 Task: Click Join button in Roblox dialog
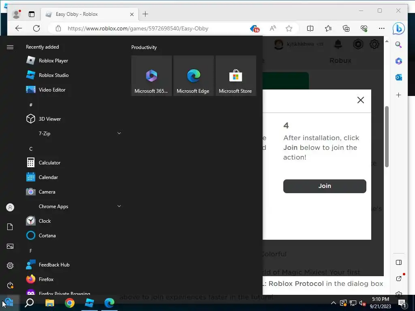click(325, 186)
